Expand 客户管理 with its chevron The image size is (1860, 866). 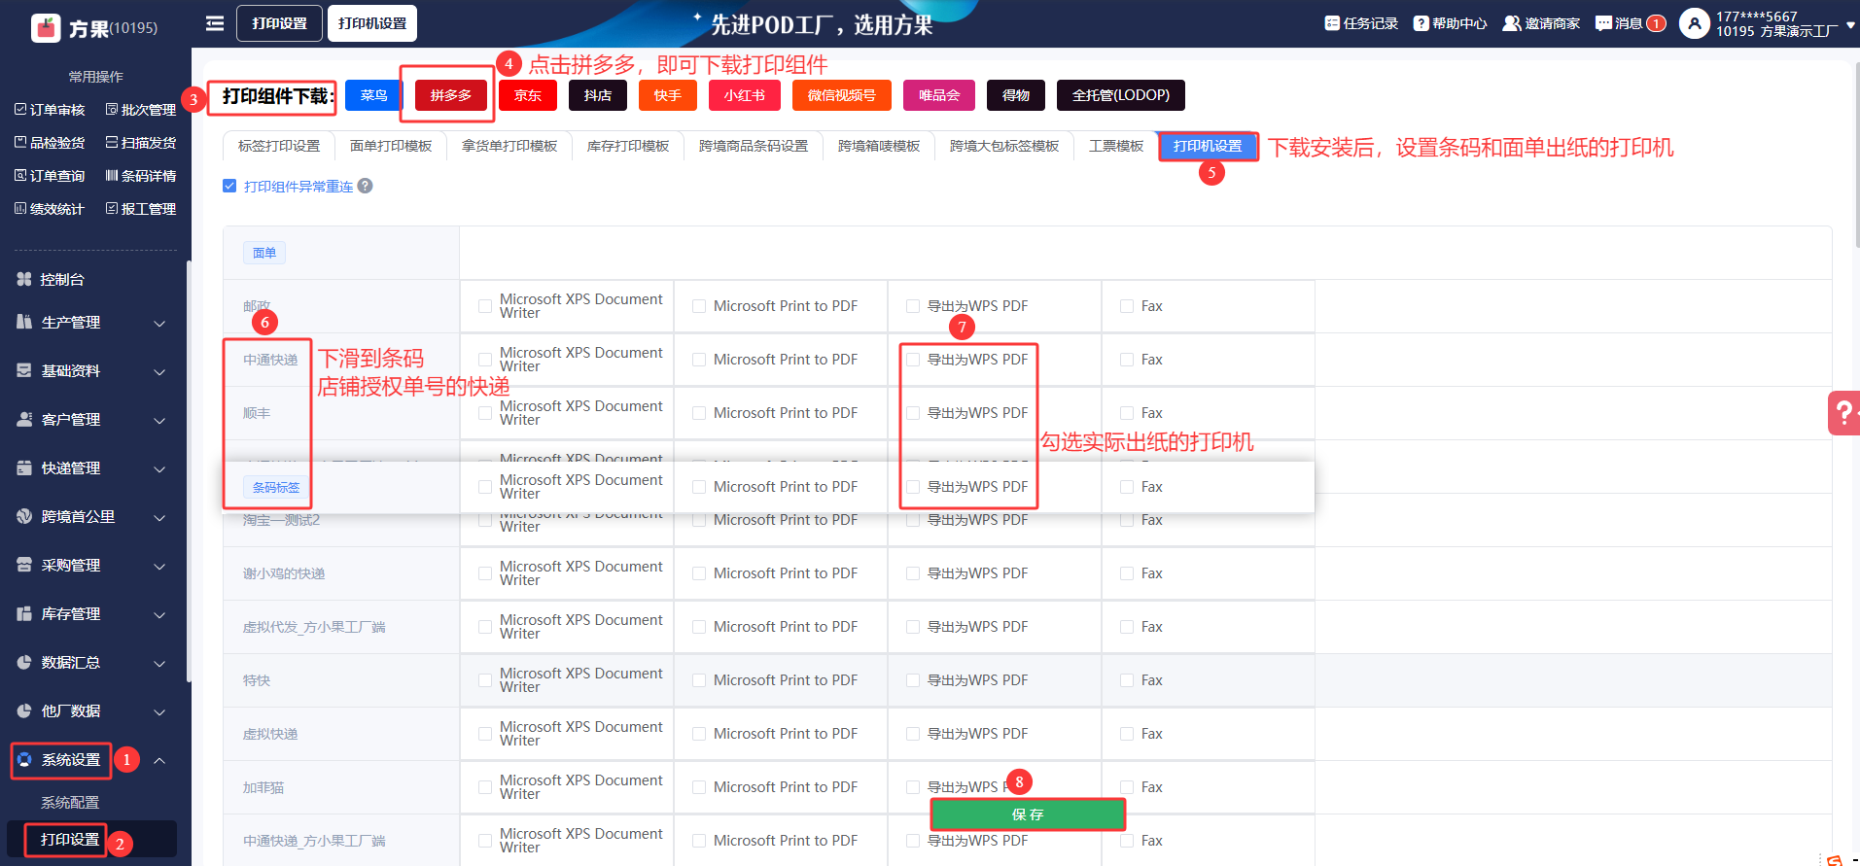(x=159, y=420)
